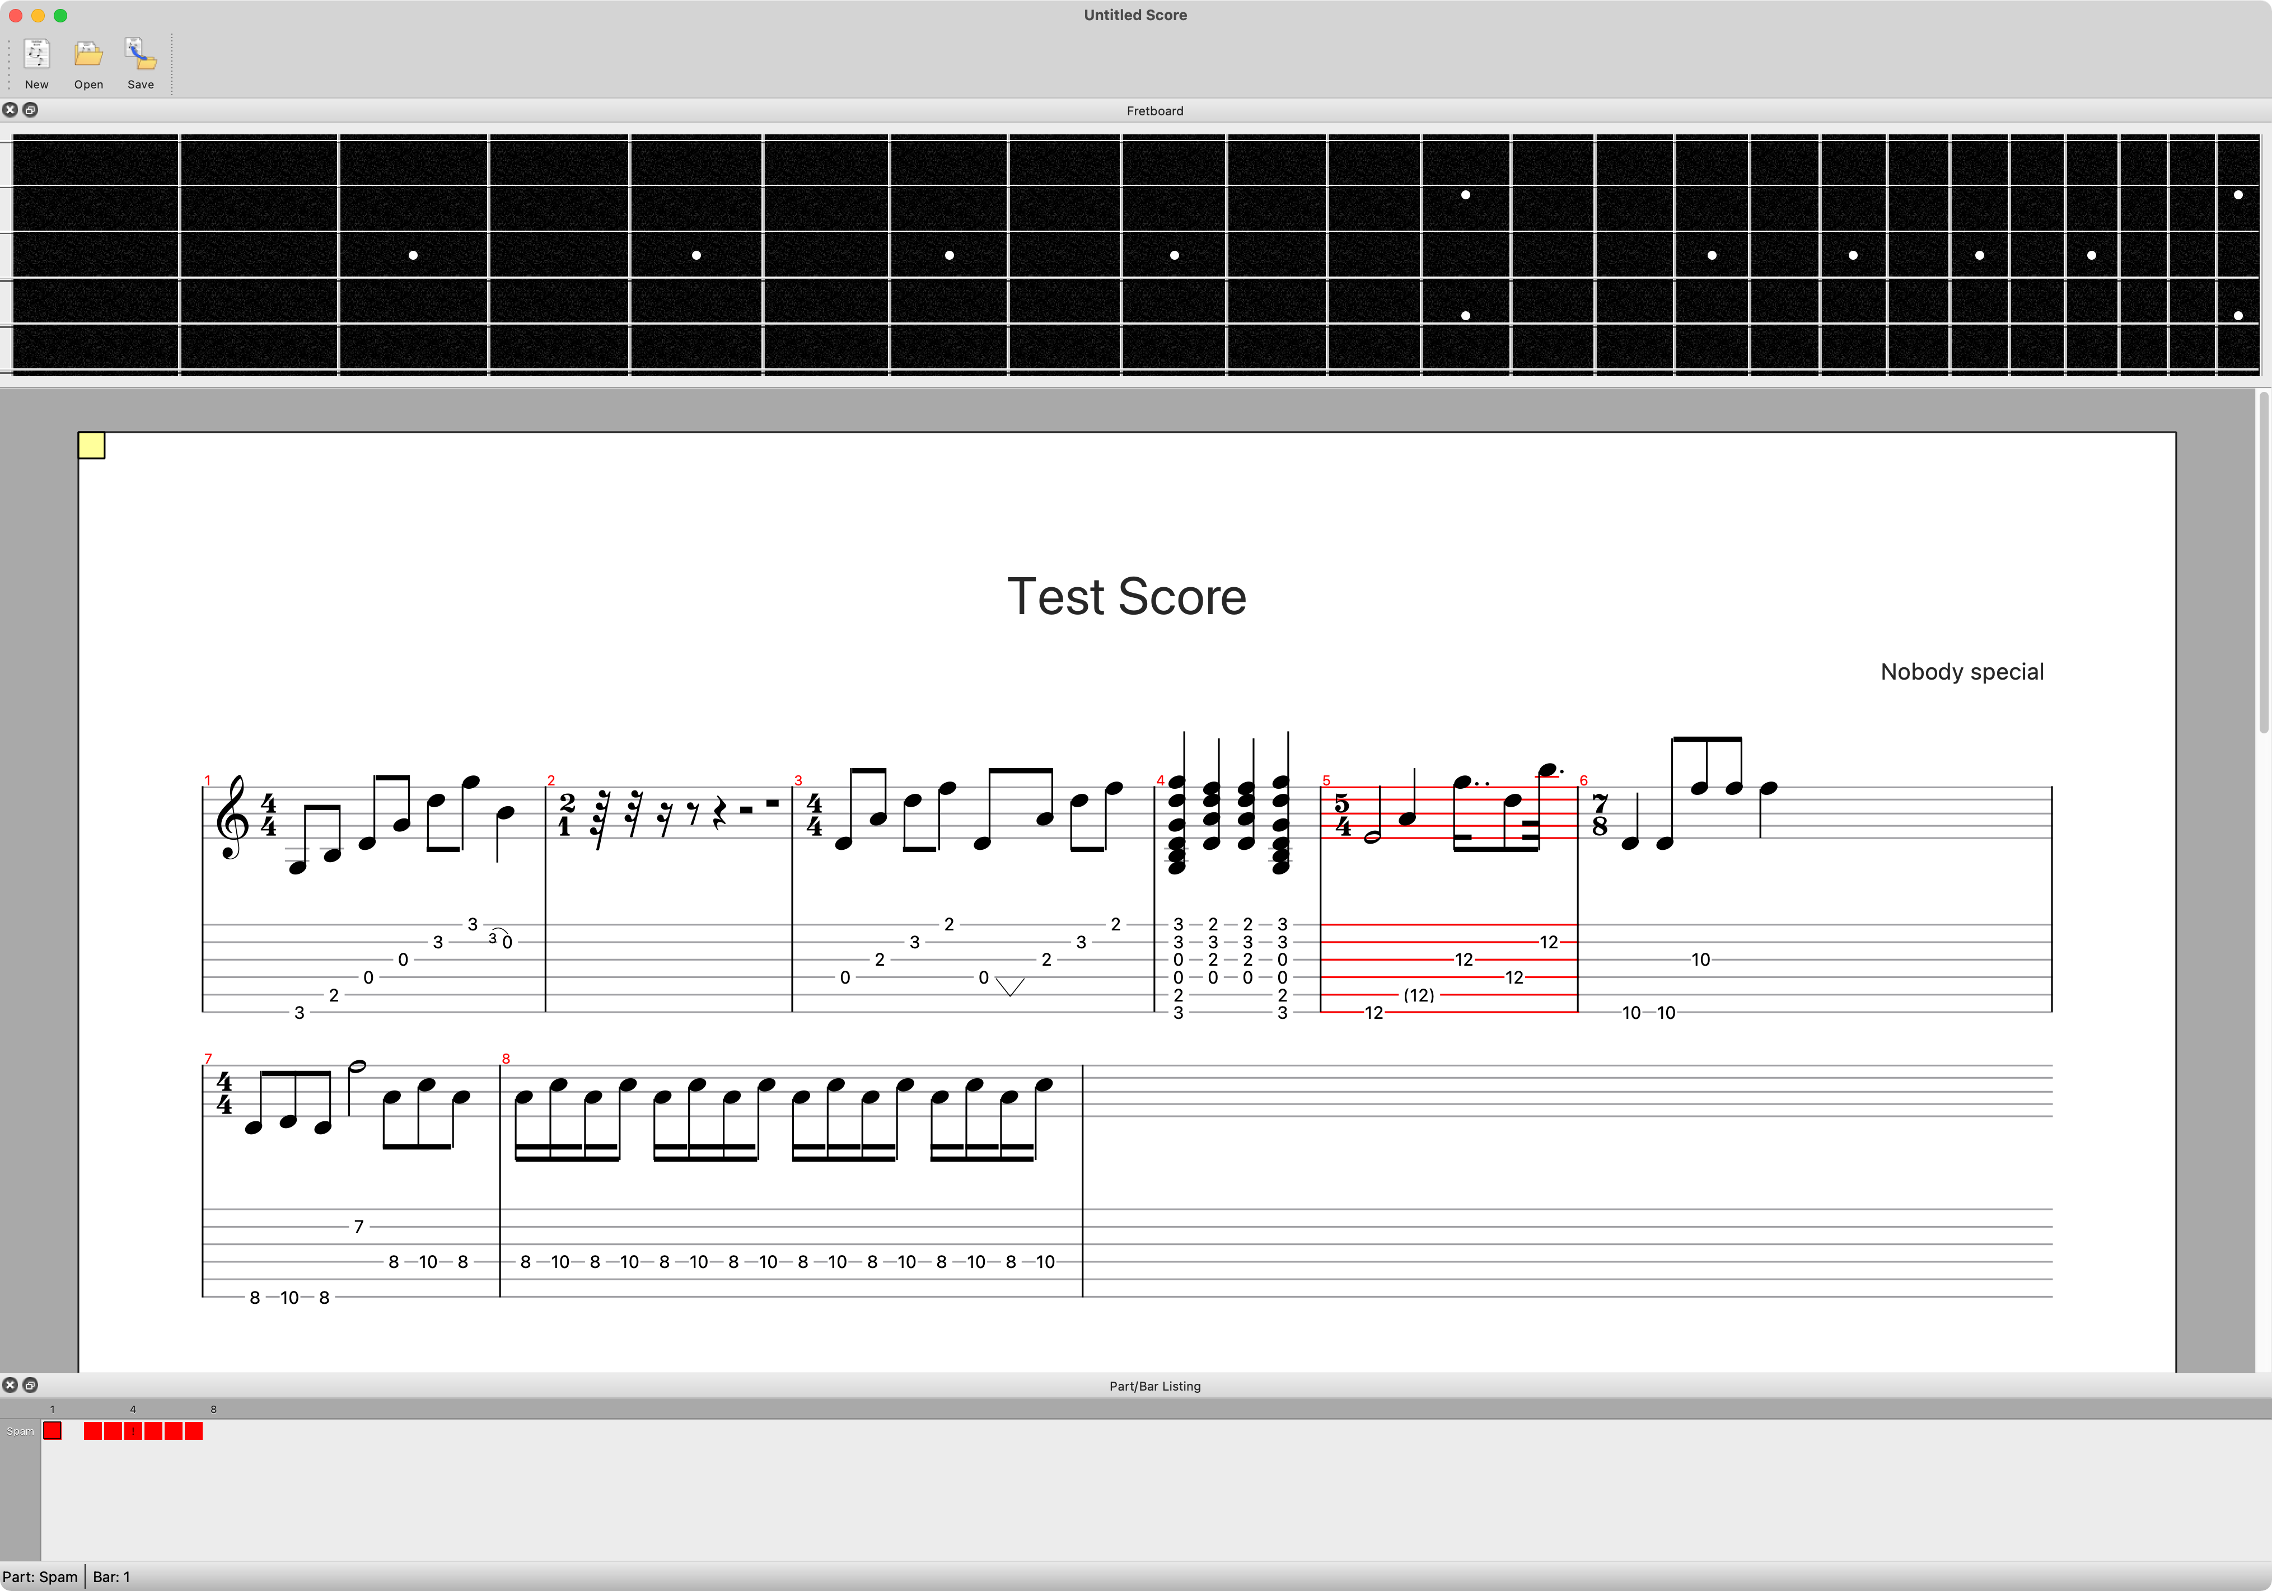The height and width of the screenshot is (1591, 2272).
Task: Float the Fretboard panel with undock icon
Action: pos(31,110)
